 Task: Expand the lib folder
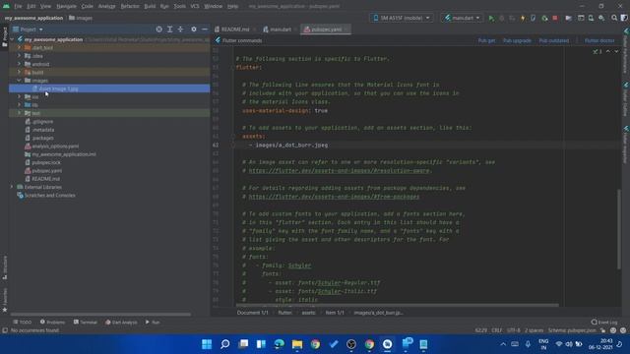coord(19,105)
